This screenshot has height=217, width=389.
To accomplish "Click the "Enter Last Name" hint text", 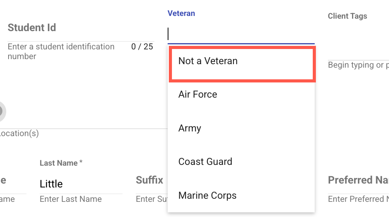I will pos(70,199).
